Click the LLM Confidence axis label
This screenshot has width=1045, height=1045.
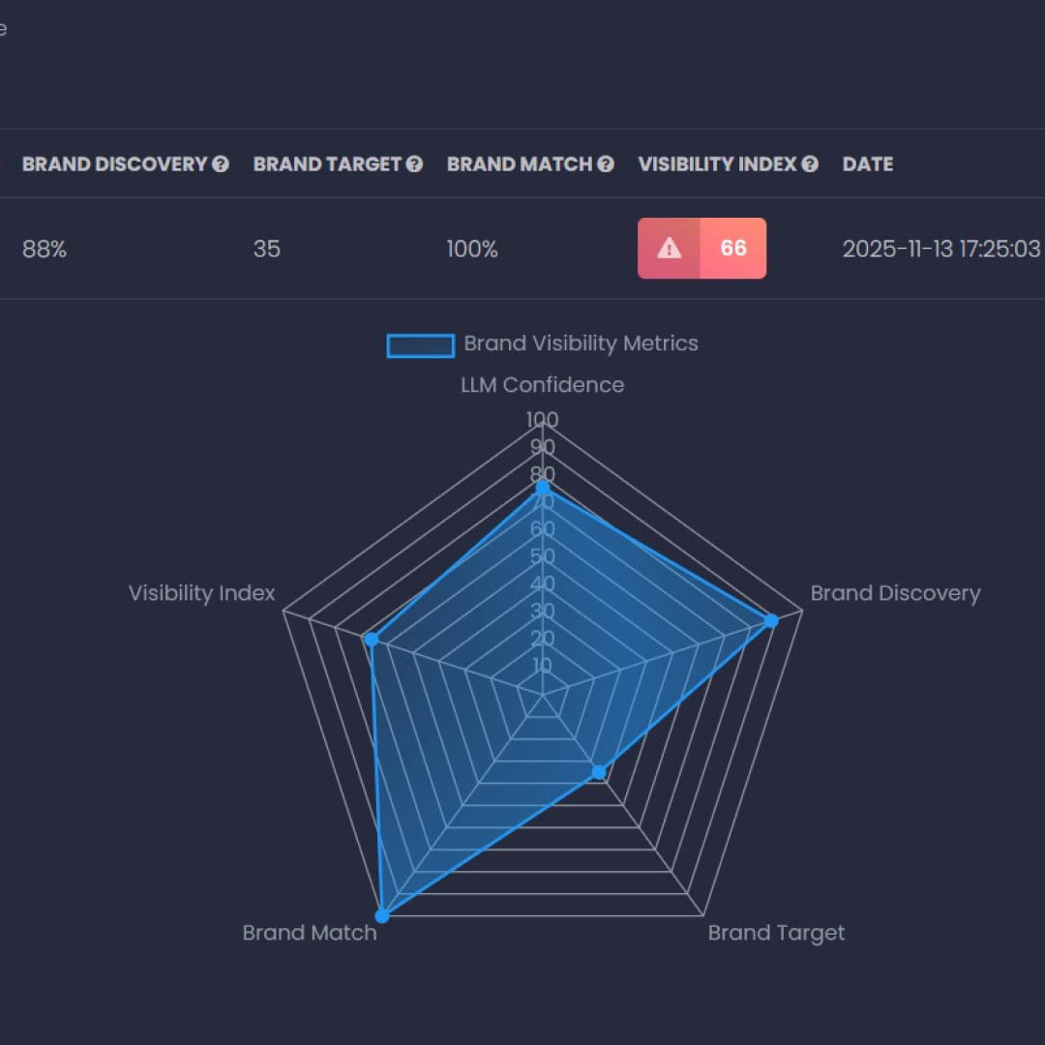click(x=542, y=385)
